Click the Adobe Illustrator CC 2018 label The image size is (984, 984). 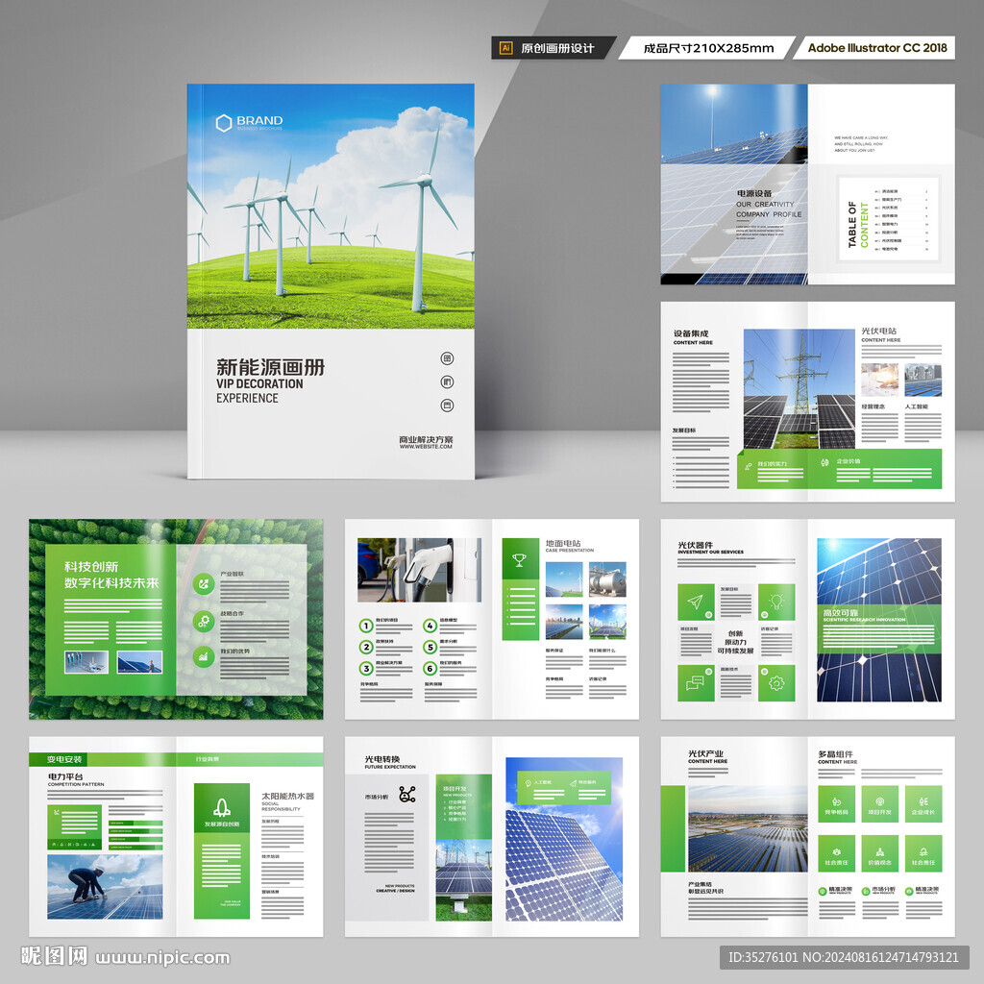(x=877, y=48)
